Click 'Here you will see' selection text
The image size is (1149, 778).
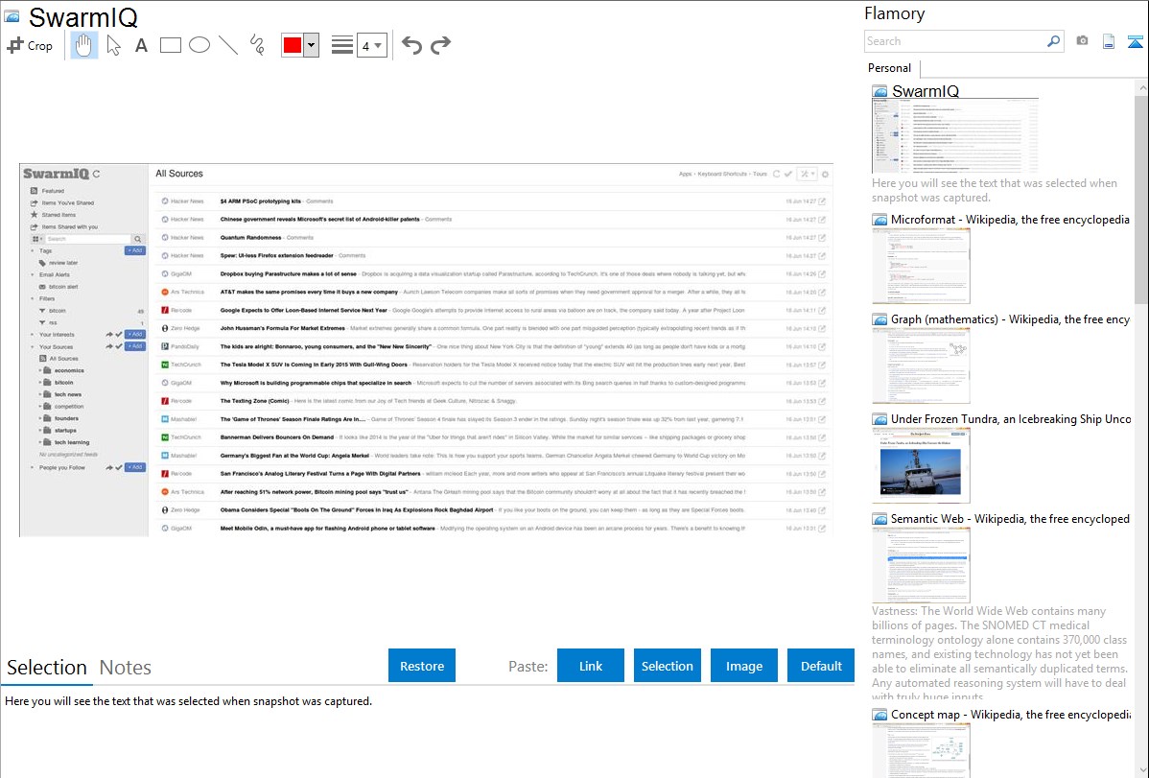(x=188, y=701)
